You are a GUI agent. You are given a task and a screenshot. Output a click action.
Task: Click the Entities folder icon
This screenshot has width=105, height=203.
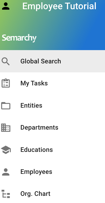click(x=6, y=106)
